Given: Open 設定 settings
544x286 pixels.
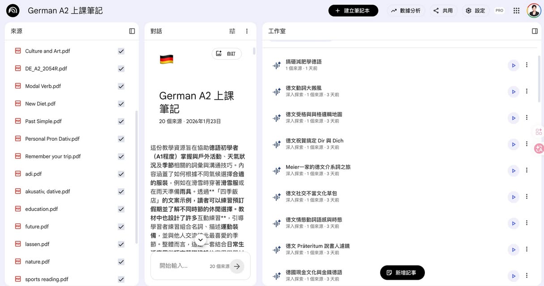Looking at the screenshot, I should pos(475,11).
